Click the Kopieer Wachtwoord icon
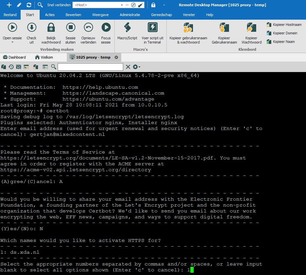 (x=251, y=27)
